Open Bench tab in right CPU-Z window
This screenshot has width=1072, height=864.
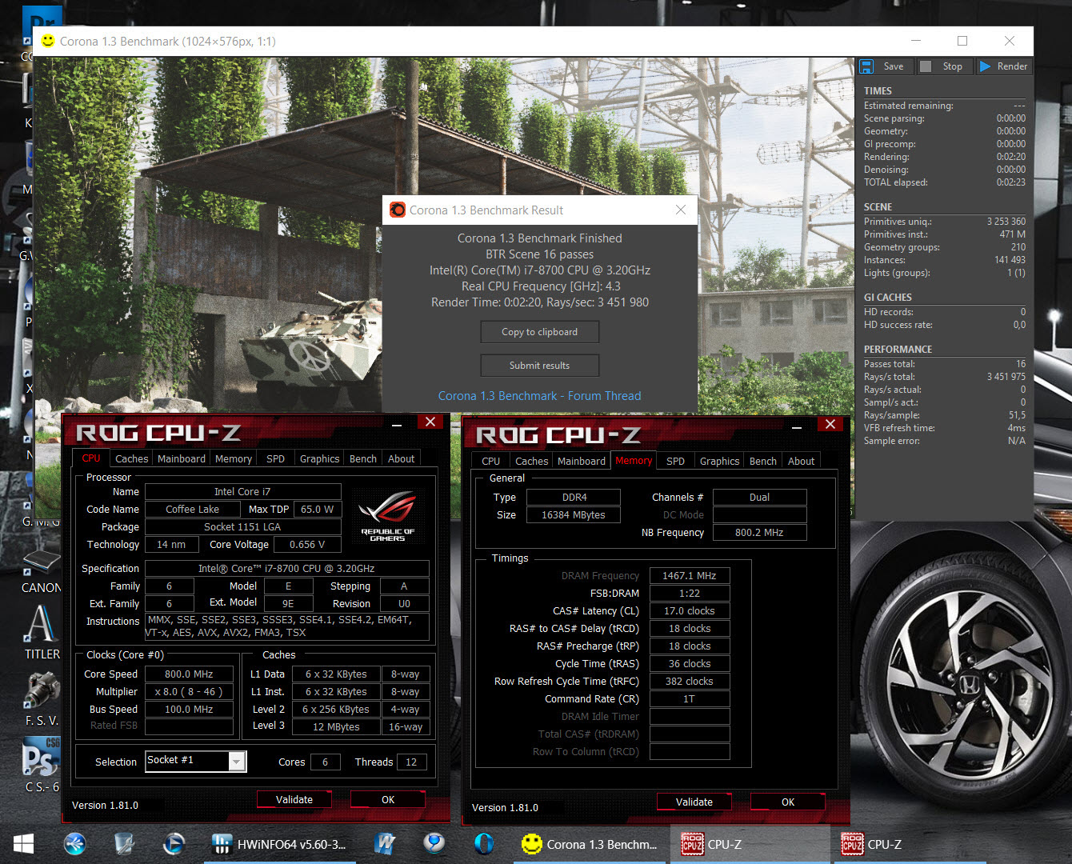click(763, 461)
